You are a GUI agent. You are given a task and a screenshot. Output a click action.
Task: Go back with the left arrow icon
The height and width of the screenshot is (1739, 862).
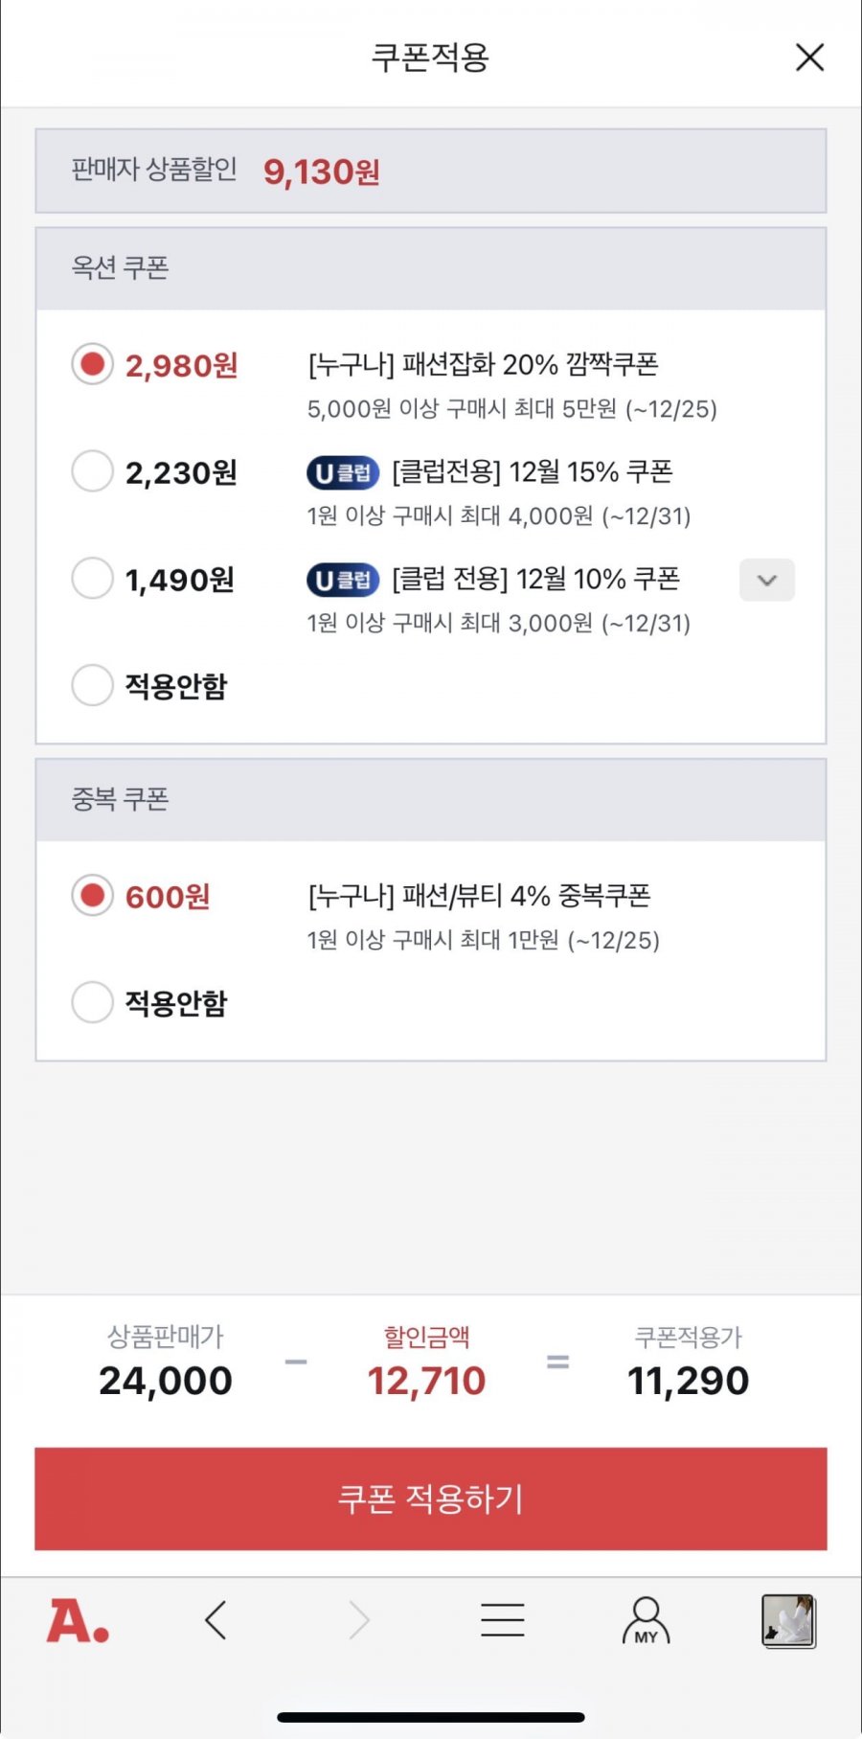point(216,1620)
